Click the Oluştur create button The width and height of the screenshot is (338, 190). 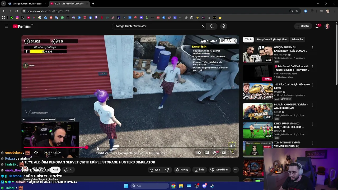click(x=303, y=26)
